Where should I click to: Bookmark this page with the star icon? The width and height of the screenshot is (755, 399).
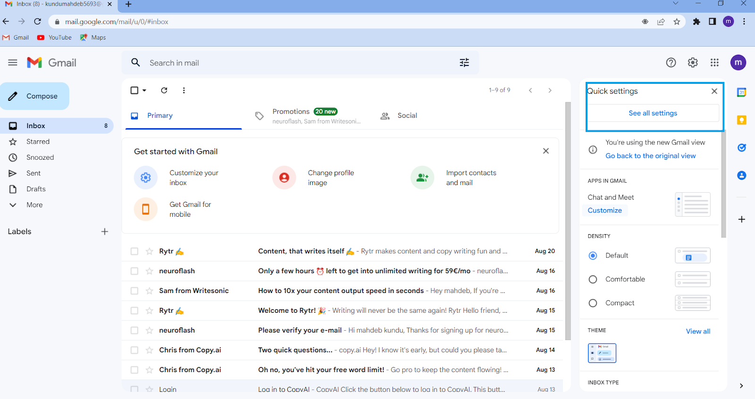point(677,22)
